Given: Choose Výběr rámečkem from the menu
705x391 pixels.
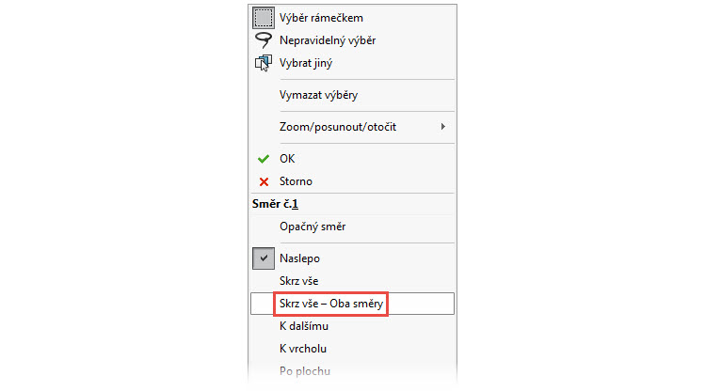Looking at the screenshot, I should (321, 17).
